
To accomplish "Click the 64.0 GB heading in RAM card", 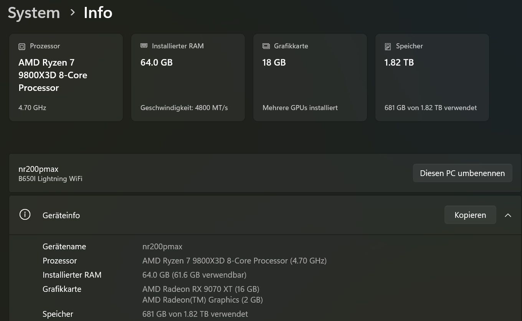I will pos(157,63).
